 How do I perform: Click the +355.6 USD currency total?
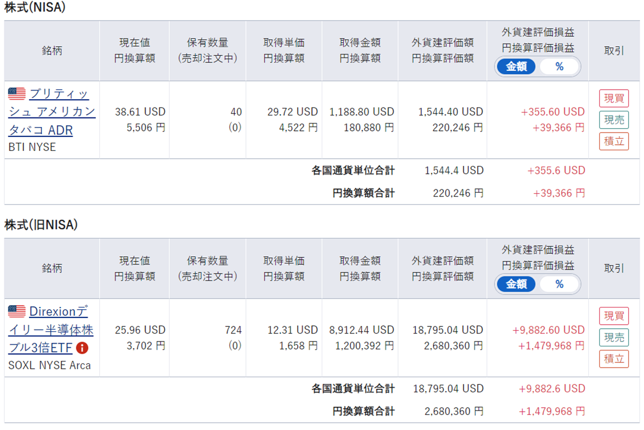(x=556, y=170)
